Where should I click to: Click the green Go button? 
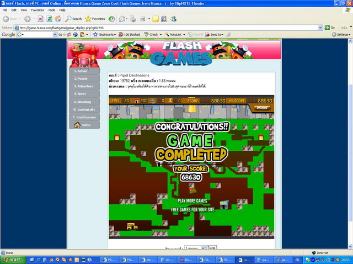[330, 28]
